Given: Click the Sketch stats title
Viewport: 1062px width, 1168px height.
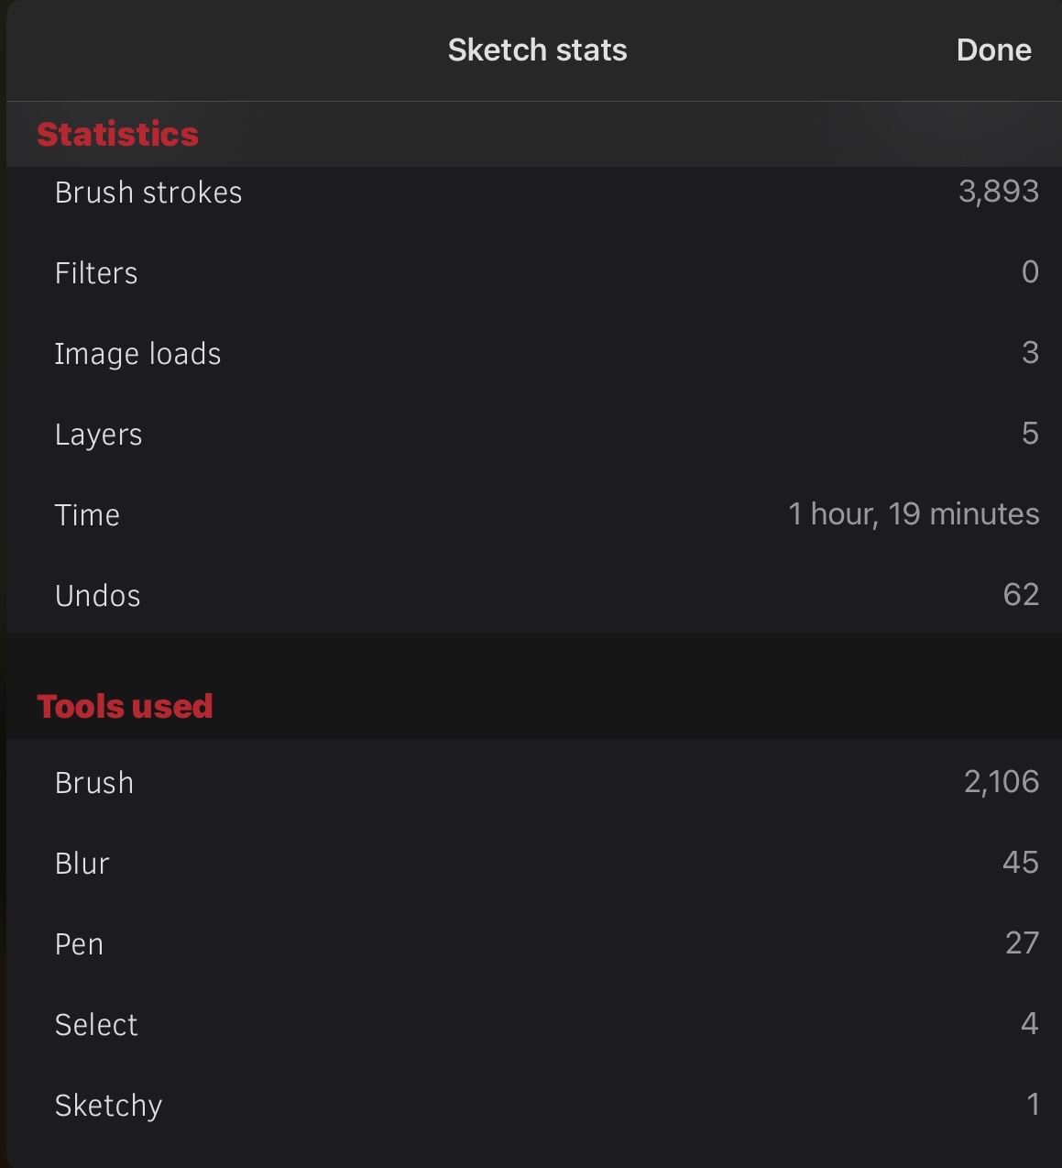Looking at the screenshot, I should pos(537,50).
